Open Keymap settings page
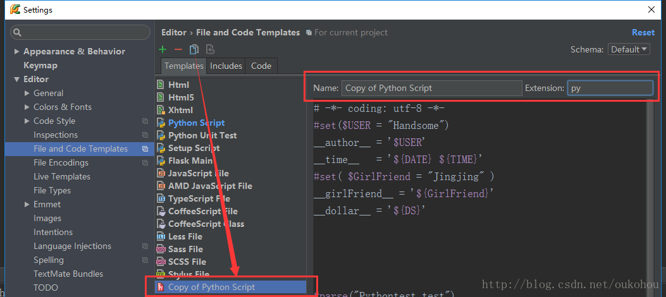Screen dimensions: 666x297 40,65
